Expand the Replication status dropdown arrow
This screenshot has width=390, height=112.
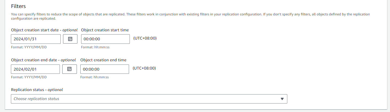(x=282, y=99)
